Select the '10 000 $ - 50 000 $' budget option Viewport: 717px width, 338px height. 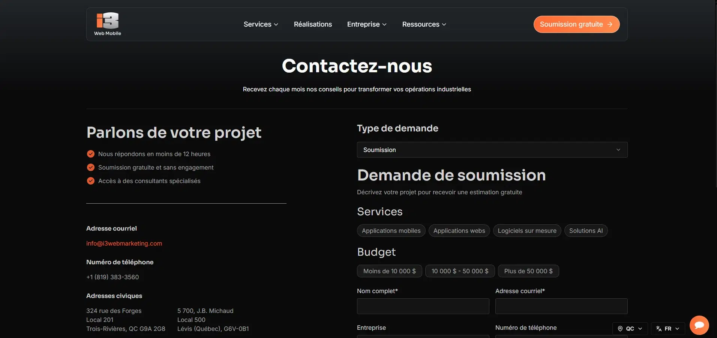tap(460, 271)
